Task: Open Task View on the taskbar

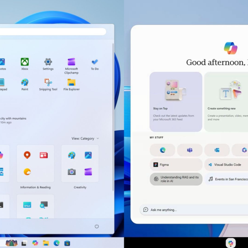Action: 24,243
